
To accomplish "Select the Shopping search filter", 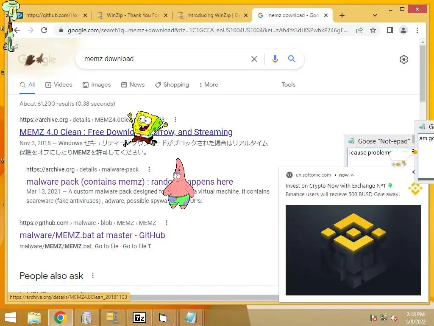I will coord(172,84).
